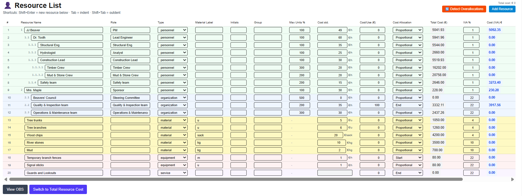This screenshot has width=522, height=196.
Task: Open Type dropdown for Beavers' Council row
Action: [172, 98]
